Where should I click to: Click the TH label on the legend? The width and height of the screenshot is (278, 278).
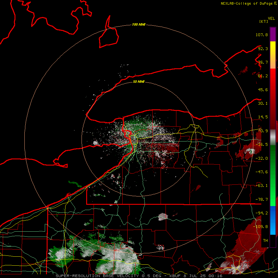[265, 241]
